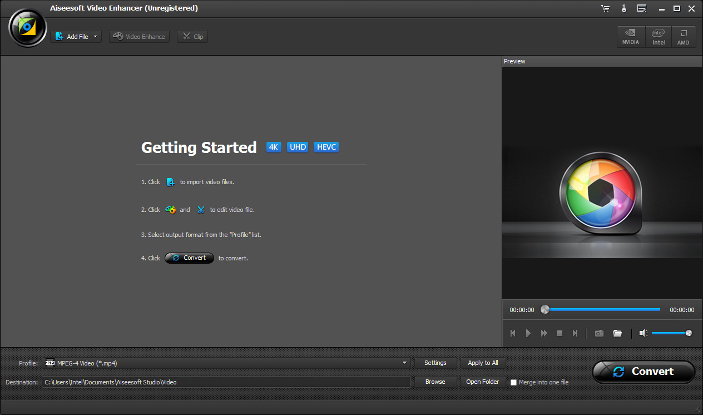Open the register key icon
Viewport: 703px width, 415px height.
623,8
